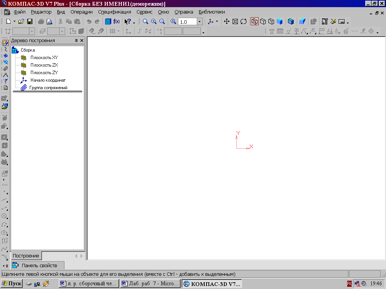
Task: Click the Open file folder icon
Action: (21, 21)
